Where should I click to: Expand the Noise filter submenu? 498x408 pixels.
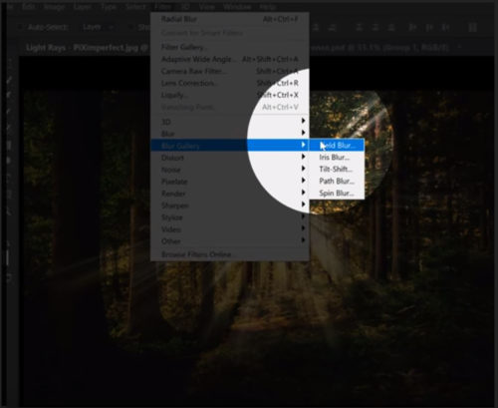pyautogui.click(x=230, y=170)
